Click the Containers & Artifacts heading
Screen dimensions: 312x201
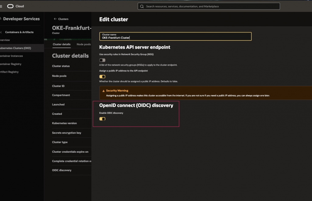point(19,32)
